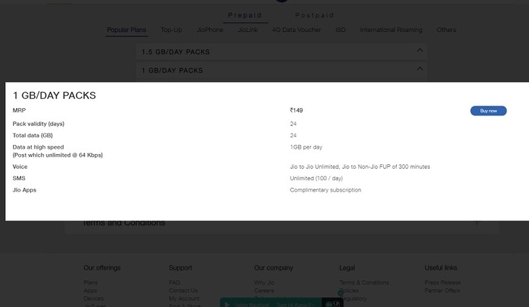This screenshot has width=529, height=307.
Task: Open the Others plans tab
Action: point(446,30)
